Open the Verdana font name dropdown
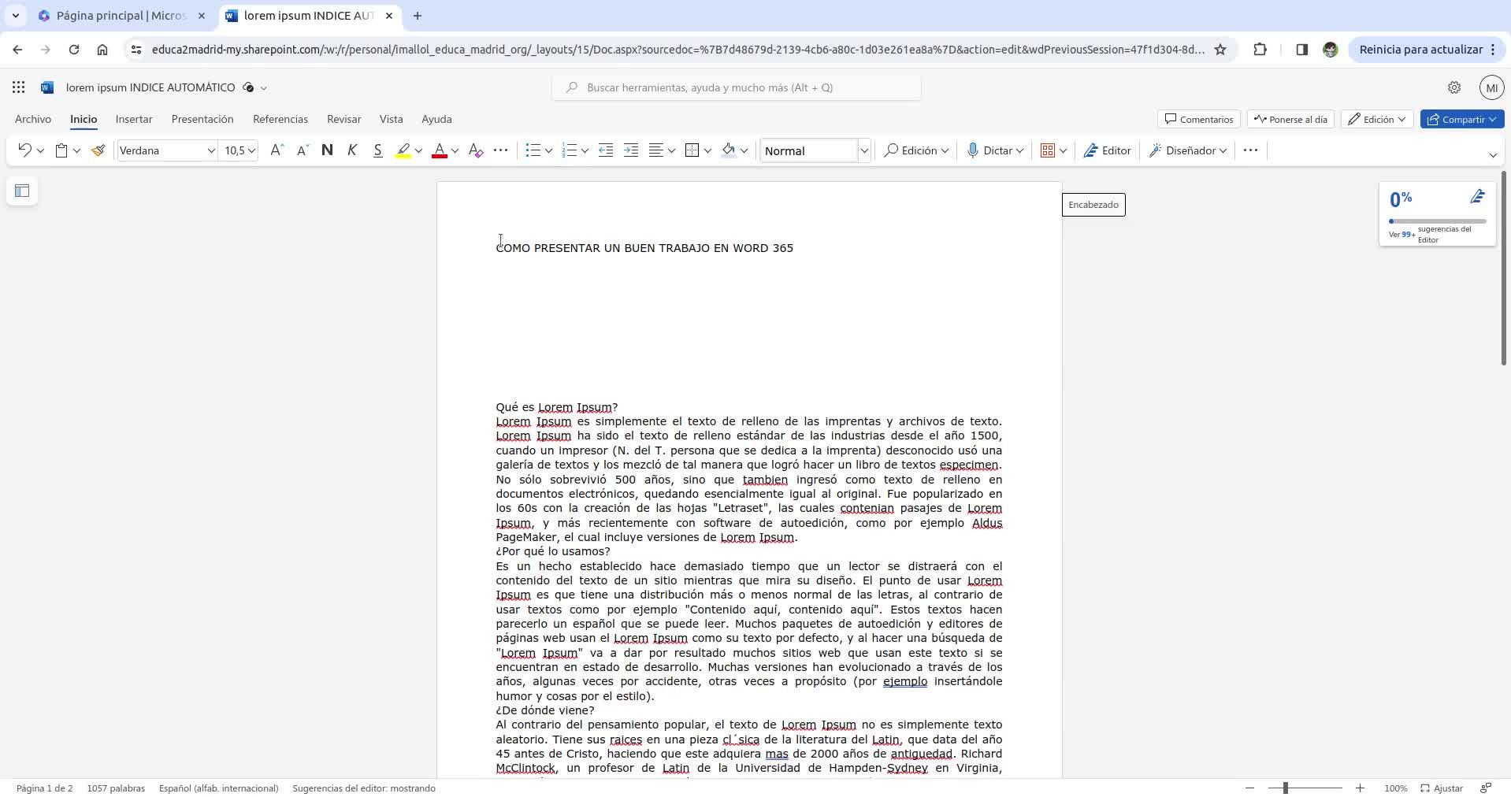The image size is (1511, 797). (167, 150)
